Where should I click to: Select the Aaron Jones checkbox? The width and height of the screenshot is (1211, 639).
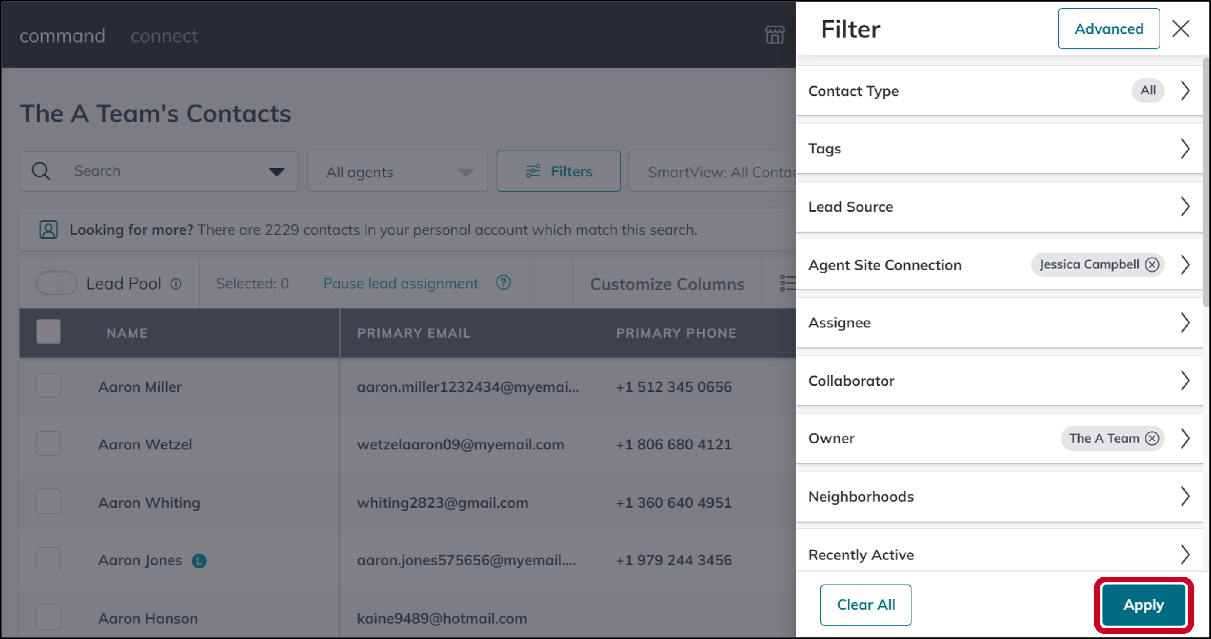point(49,559)
